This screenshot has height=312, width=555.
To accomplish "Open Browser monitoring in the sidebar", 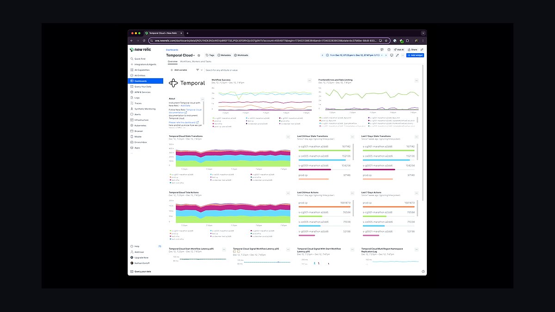I will [x=146, y=131].
